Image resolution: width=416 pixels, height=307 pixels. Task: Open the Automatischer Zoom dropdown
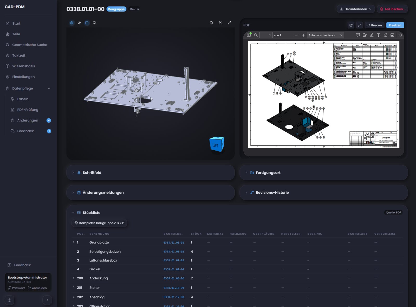click(x=325, y=35)
